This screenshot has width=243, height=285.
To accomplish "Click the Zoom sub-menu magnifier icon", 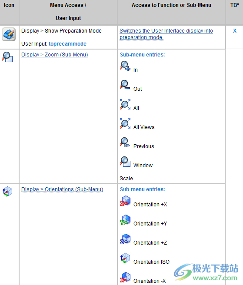I will 7,57.
